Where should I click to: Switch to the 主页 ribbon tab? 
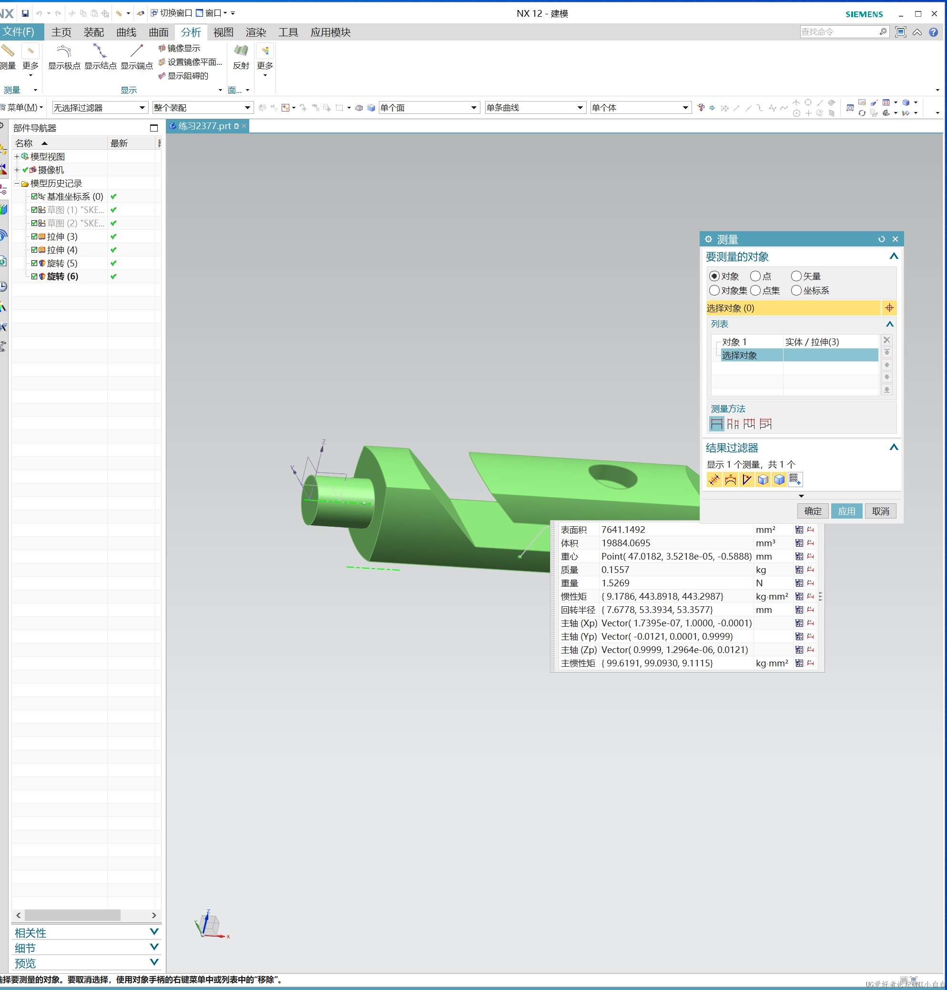pos(61,32)
